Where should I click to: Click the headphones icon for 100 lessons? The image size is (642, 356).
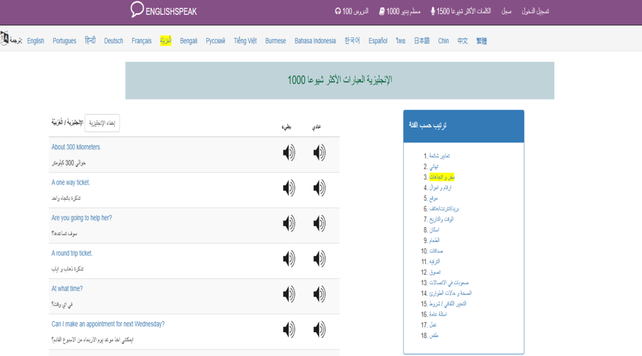coord(337,11)
